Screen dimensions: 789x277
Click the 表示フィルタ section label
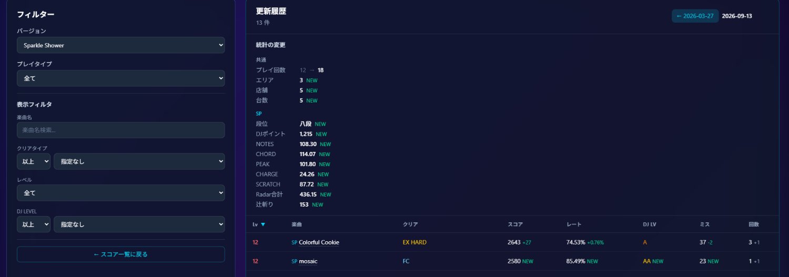(34, 104)
